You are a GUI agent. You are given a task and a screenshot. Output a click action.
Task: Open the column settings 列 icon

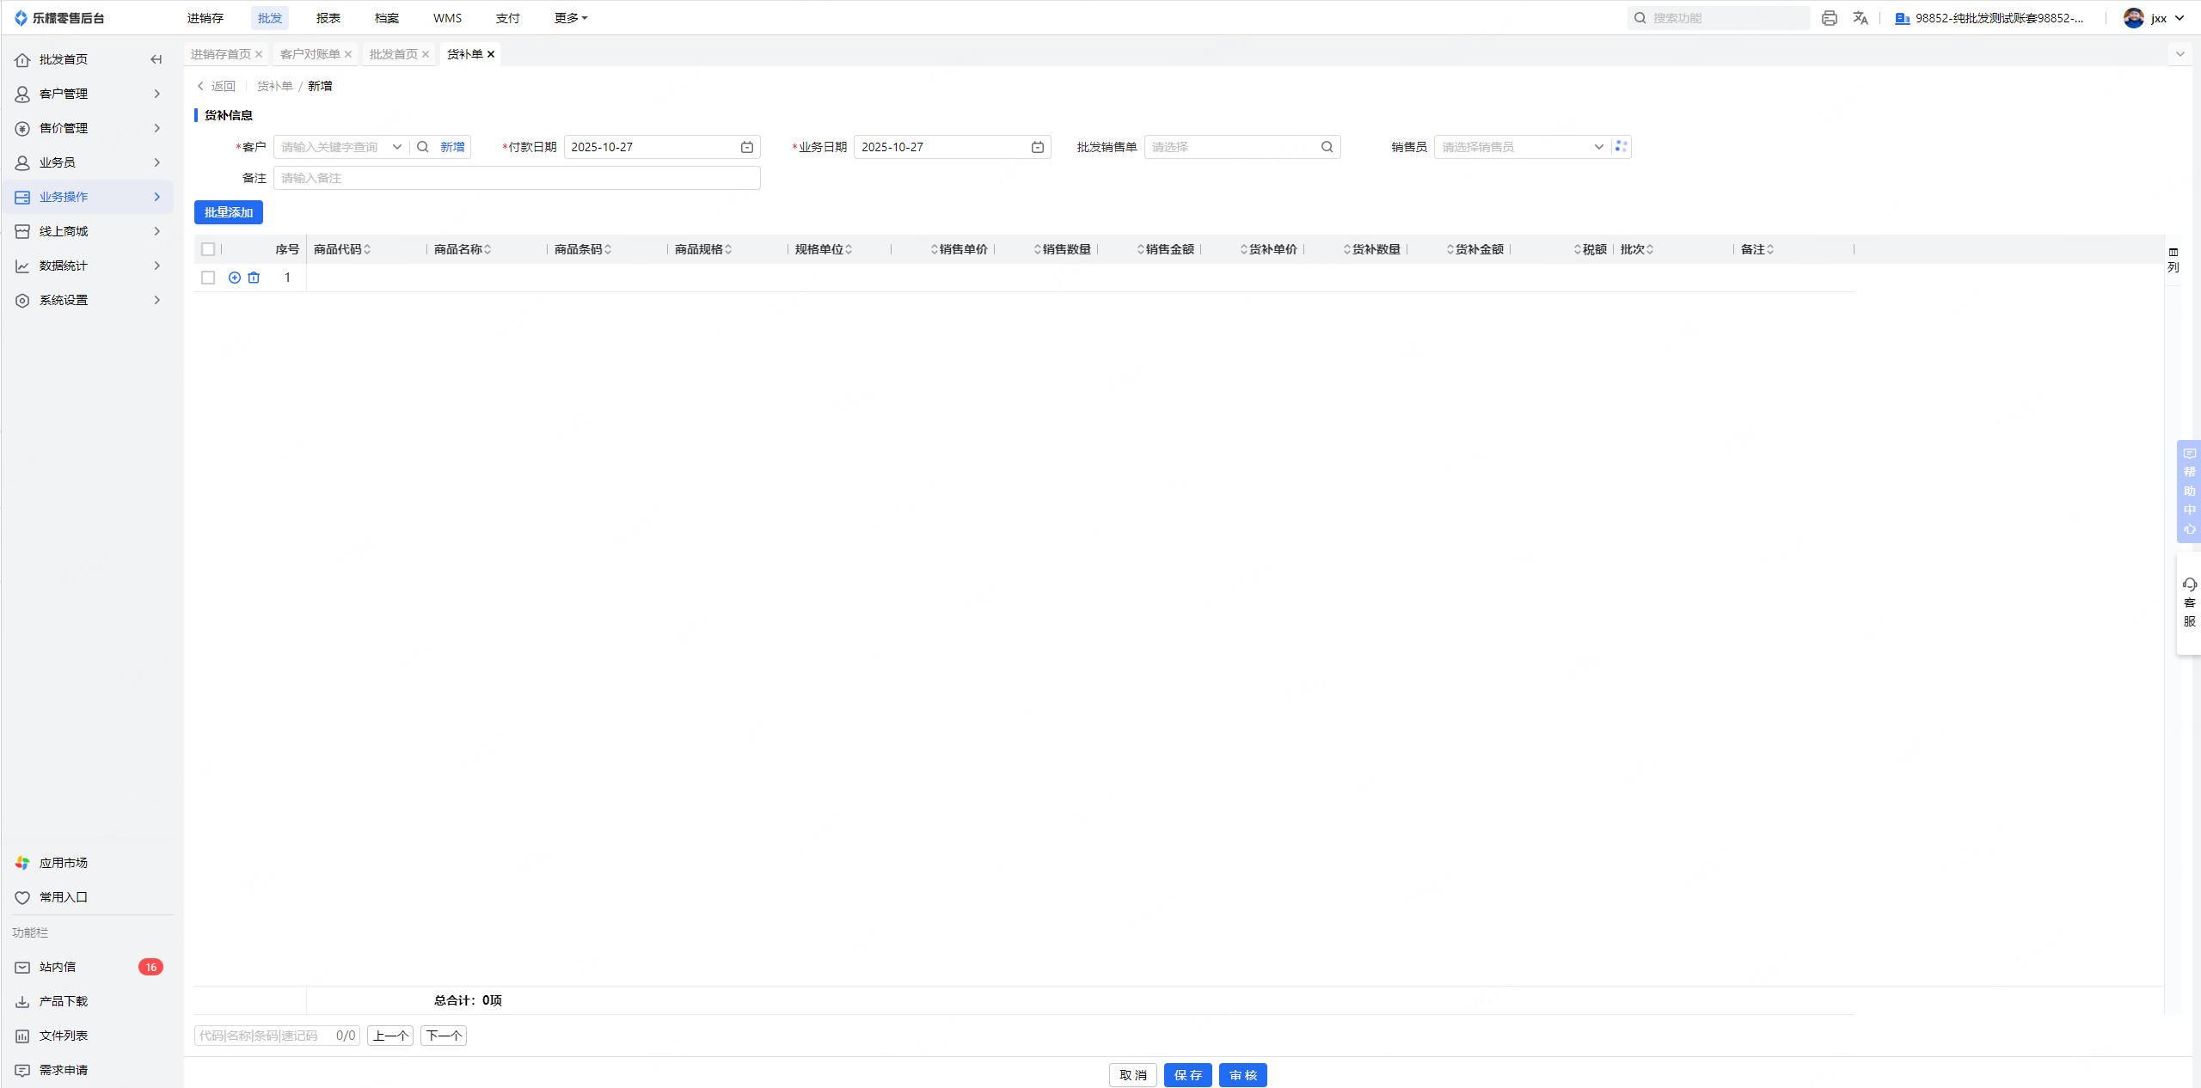(x=2173, y=259)
